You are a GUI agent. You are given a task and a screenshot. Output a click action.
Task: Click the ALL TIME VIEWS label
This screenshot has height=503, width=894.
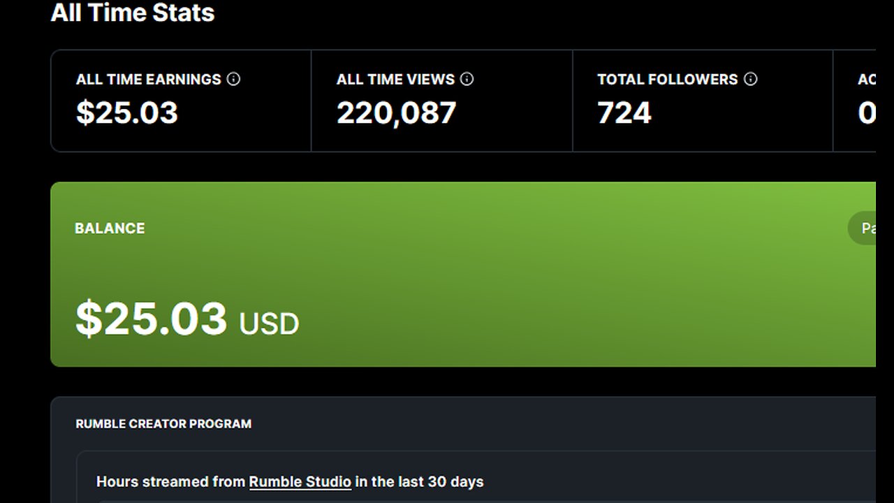point(395,80)
